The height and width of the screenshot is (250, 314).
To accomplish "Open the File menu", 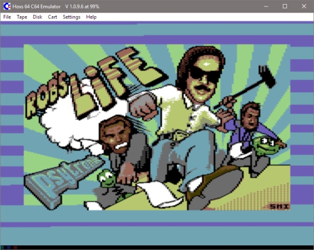I will tap(7, 17).
